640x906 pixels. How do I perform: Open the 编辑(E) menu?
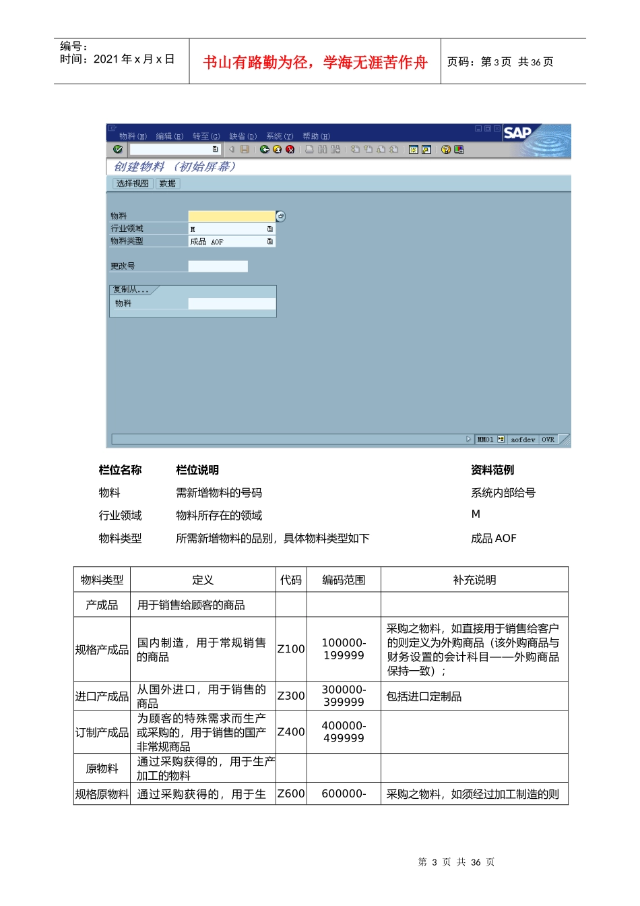pos(170,136)
